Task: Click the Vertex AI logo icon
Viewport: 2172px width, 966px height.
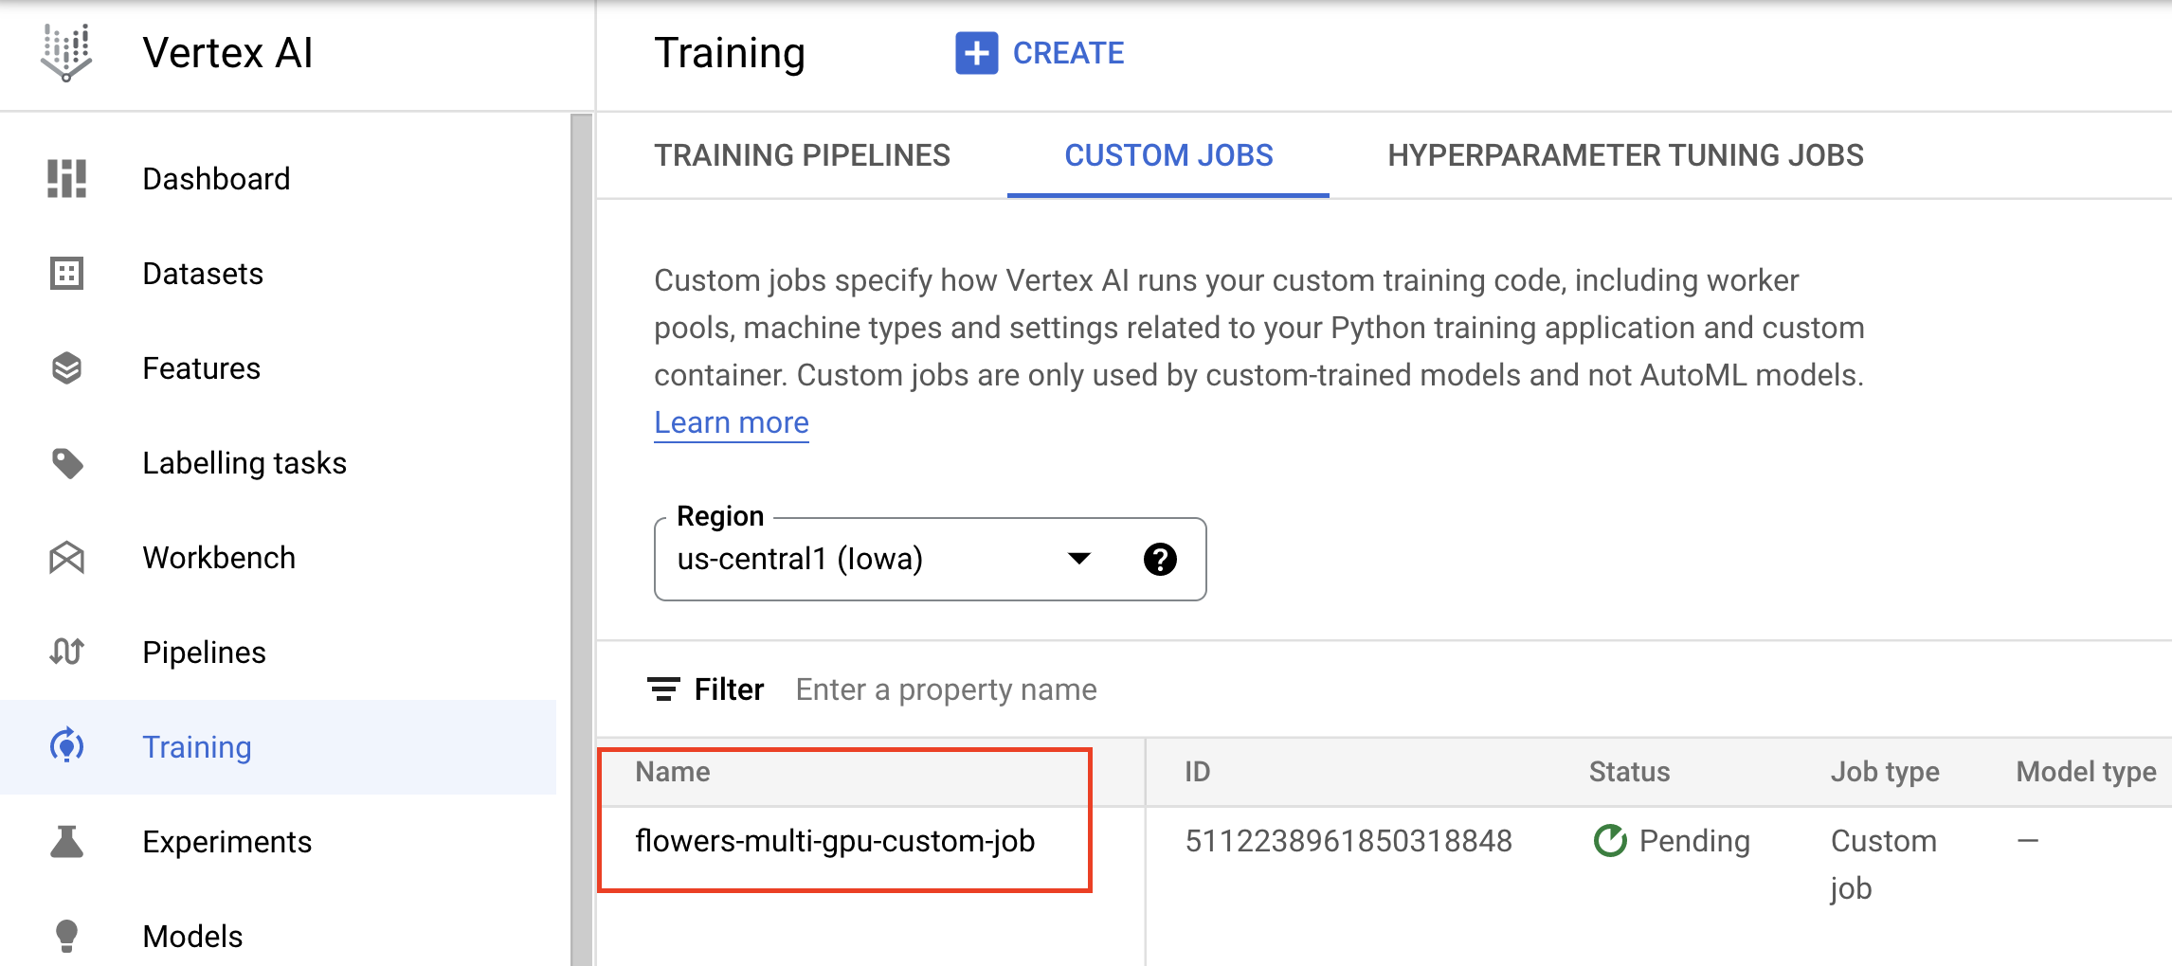Action: point(66,52)
